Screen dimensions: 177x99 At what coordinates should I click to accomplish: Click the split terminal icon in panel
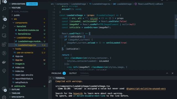[x=50, y=81]
